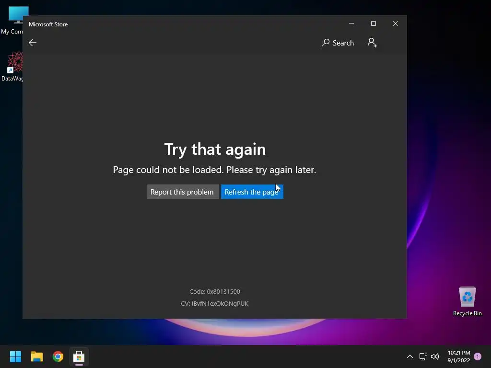Select Microsoft Store taskbar icon
Screen dimensions: 491x368
(x=79, y=356)
